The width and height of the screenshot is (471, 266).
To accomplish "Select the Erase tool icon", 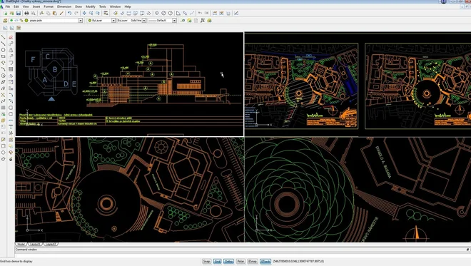I will coord(11,37).
